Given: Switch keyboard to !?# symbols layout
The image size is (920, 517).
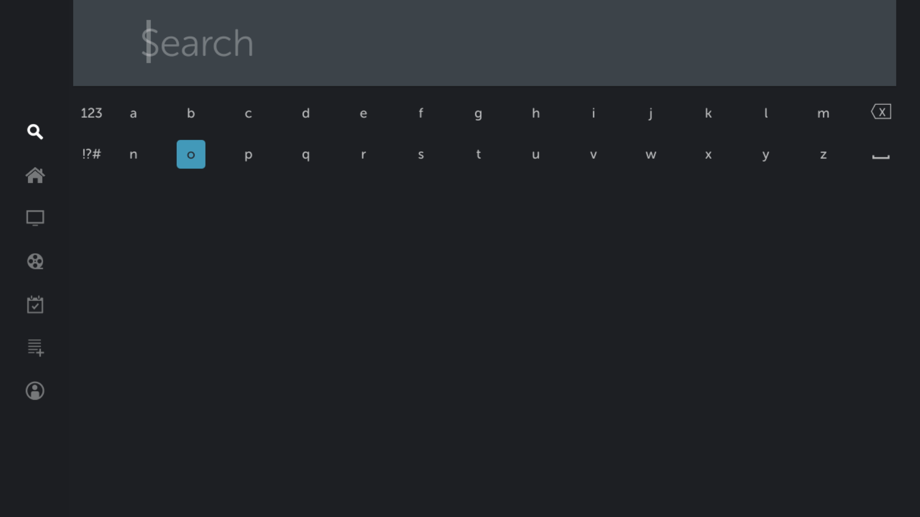Looking at the screenshot, I should pyautogui.click(x=91, y=154).
